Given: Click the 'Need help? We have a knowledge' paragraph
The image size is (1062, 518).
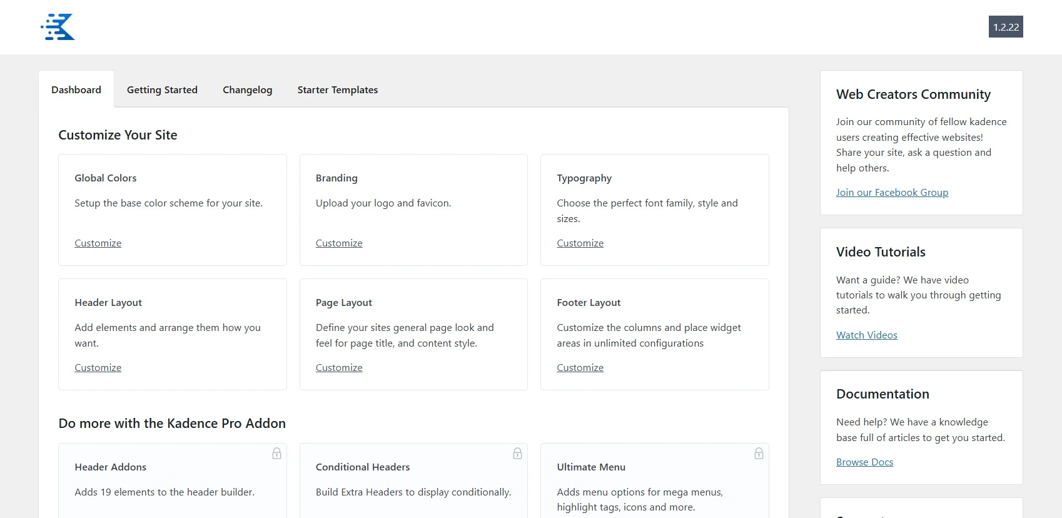Looking at the screenshot, I should pos(921,430).
